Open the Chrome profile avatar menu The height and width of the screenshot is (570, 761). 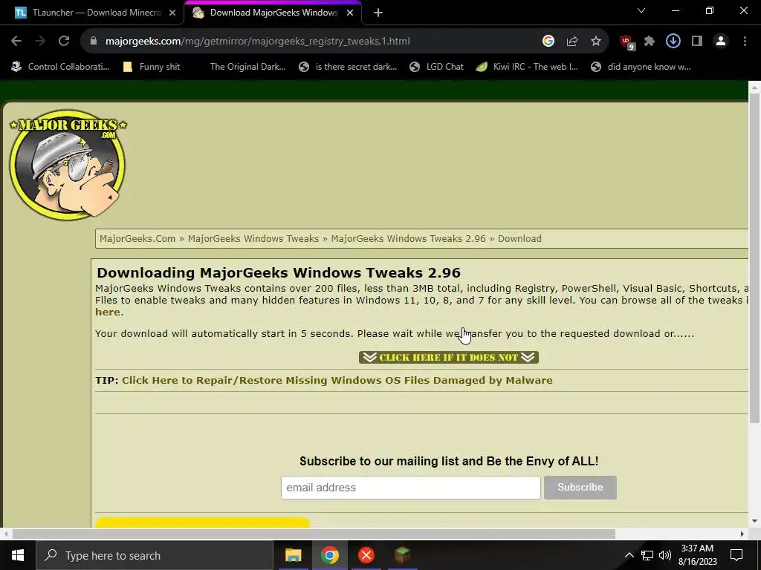pos(721,42)
